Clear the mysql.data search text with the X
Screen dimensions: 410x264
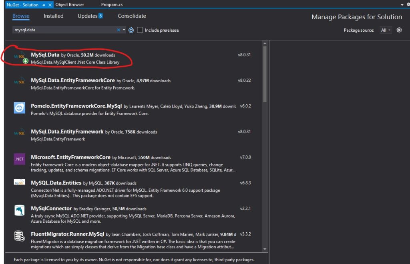[119, 30]
